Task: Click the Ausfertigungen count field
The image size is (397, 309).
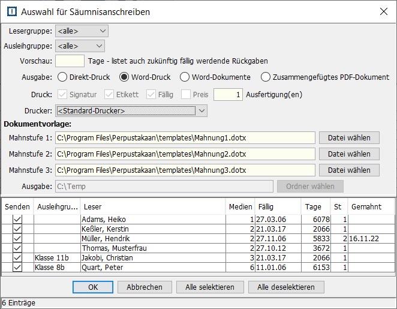Action: coord(228,94)
